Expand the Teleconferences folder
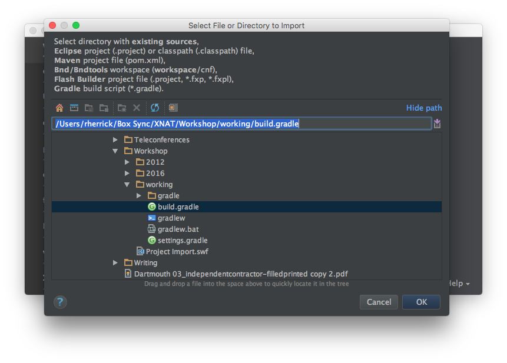 pyautogui.click(x=115, y=140)
